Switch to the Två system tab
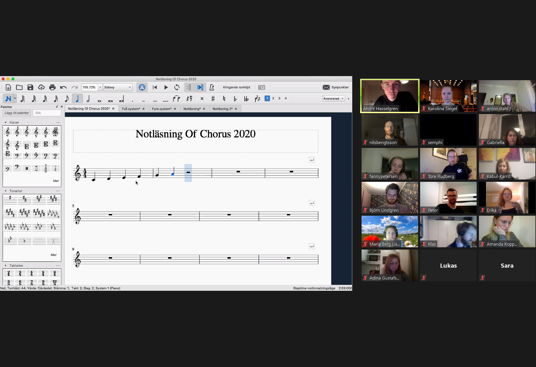 131,109
